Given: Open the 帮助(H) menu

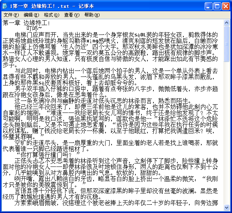Looking at the screenshot, I should click(x=92, y=15).
